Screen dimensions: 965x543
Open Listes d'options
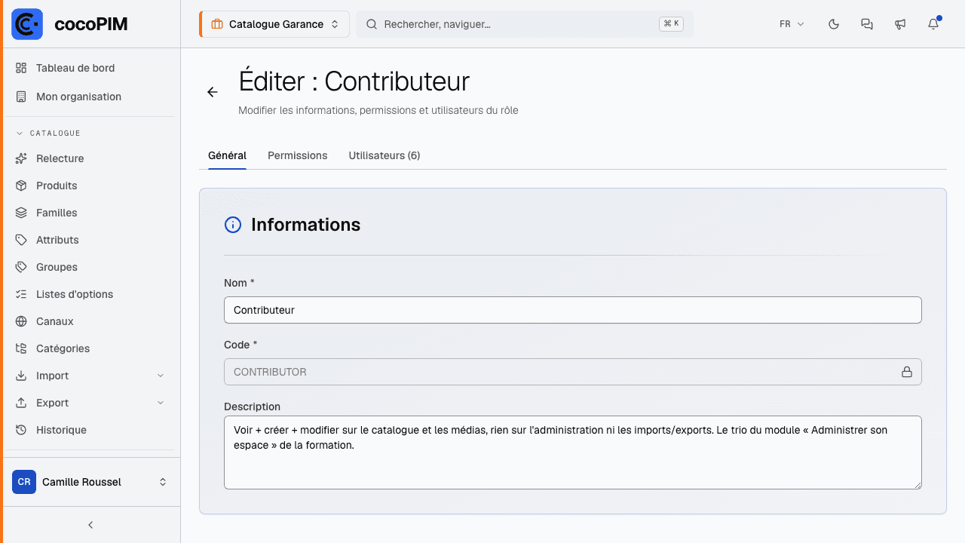click(x=90, y=294)
